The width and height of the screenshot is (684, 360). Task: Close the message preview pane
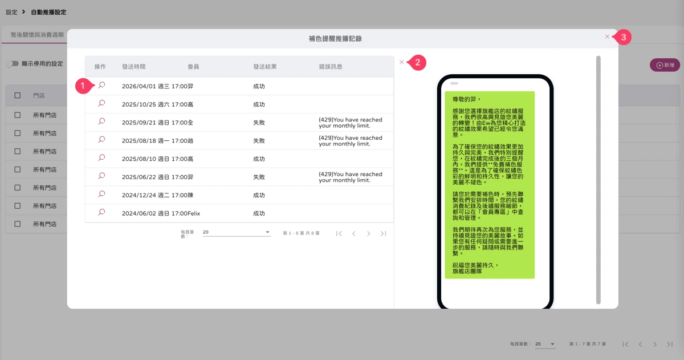click(401, 62)
